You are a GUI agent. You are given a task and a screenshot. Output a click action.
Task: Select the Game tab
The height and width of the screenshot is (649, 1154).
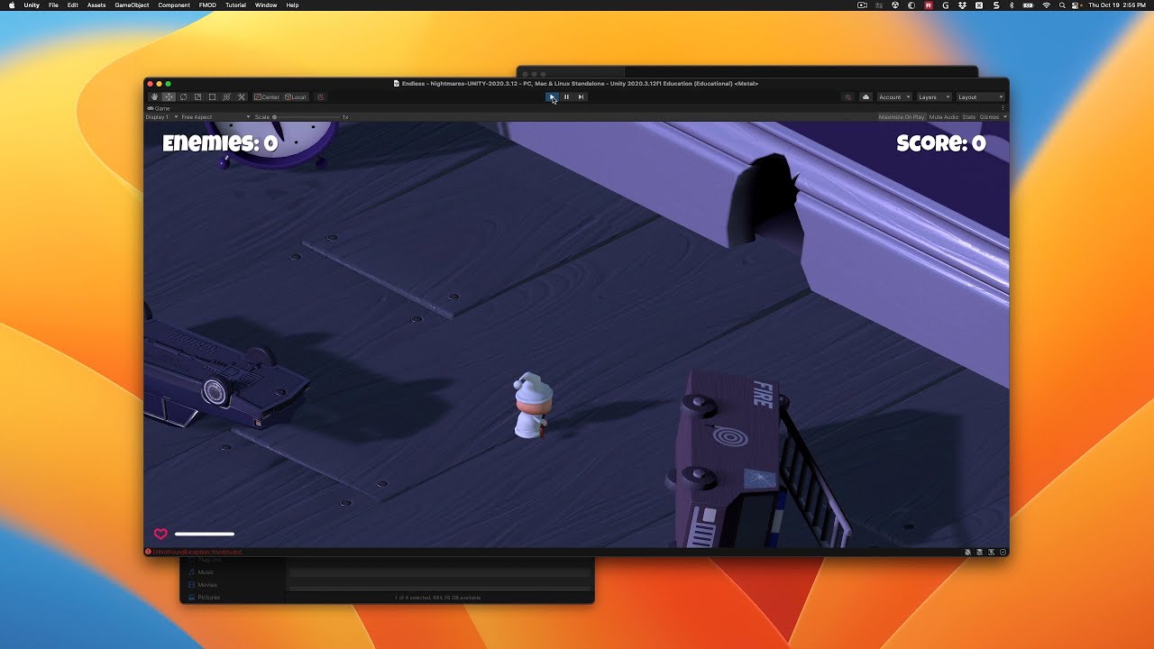click(x=159, y=108)
